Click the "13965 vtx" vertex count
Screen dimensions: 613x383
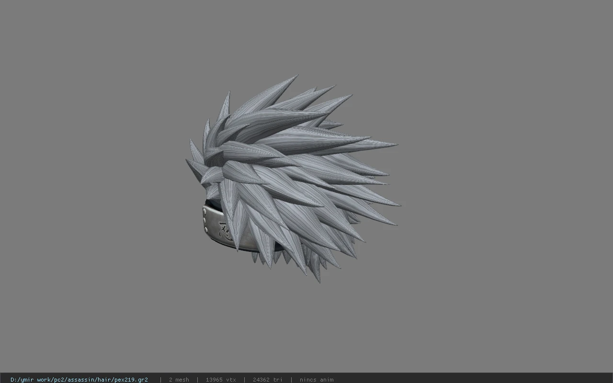pos(221,380)
